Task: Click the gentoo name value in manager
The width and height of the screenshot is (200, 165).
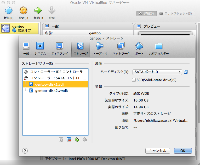Action: [95, 33]
